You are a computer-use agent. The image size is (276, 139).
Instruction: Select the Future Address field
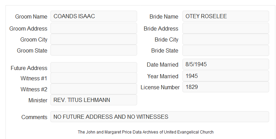tap(94, 68)
